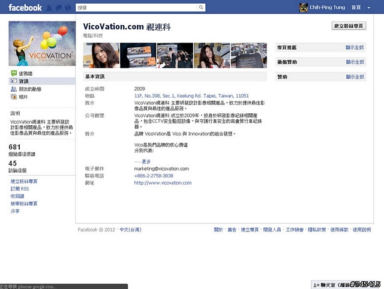The image size is (384, 289).
Task: Click the VicoVation page cover picture
Action: (42, 44)
